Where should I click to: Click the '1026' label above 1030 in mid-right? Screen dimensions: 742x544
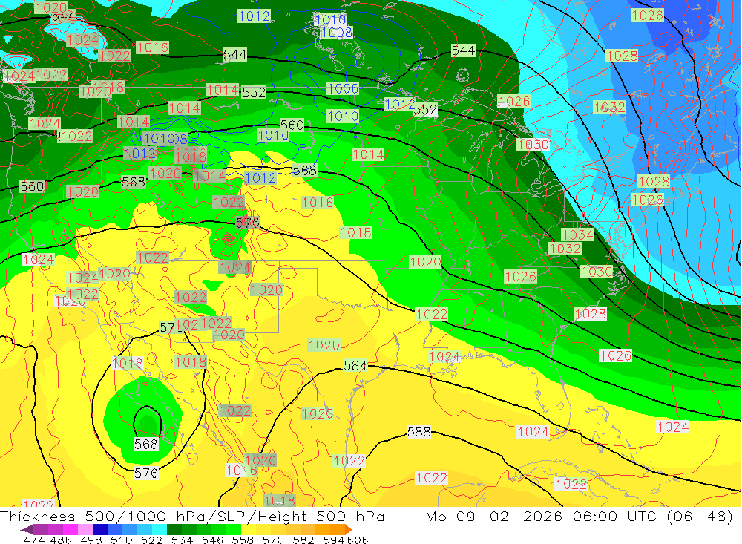pos(514,102)
